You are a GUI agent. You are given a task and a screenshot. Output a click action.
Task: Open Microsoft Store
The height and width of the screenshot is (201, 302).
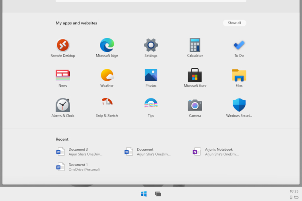(x=195, y=78)
